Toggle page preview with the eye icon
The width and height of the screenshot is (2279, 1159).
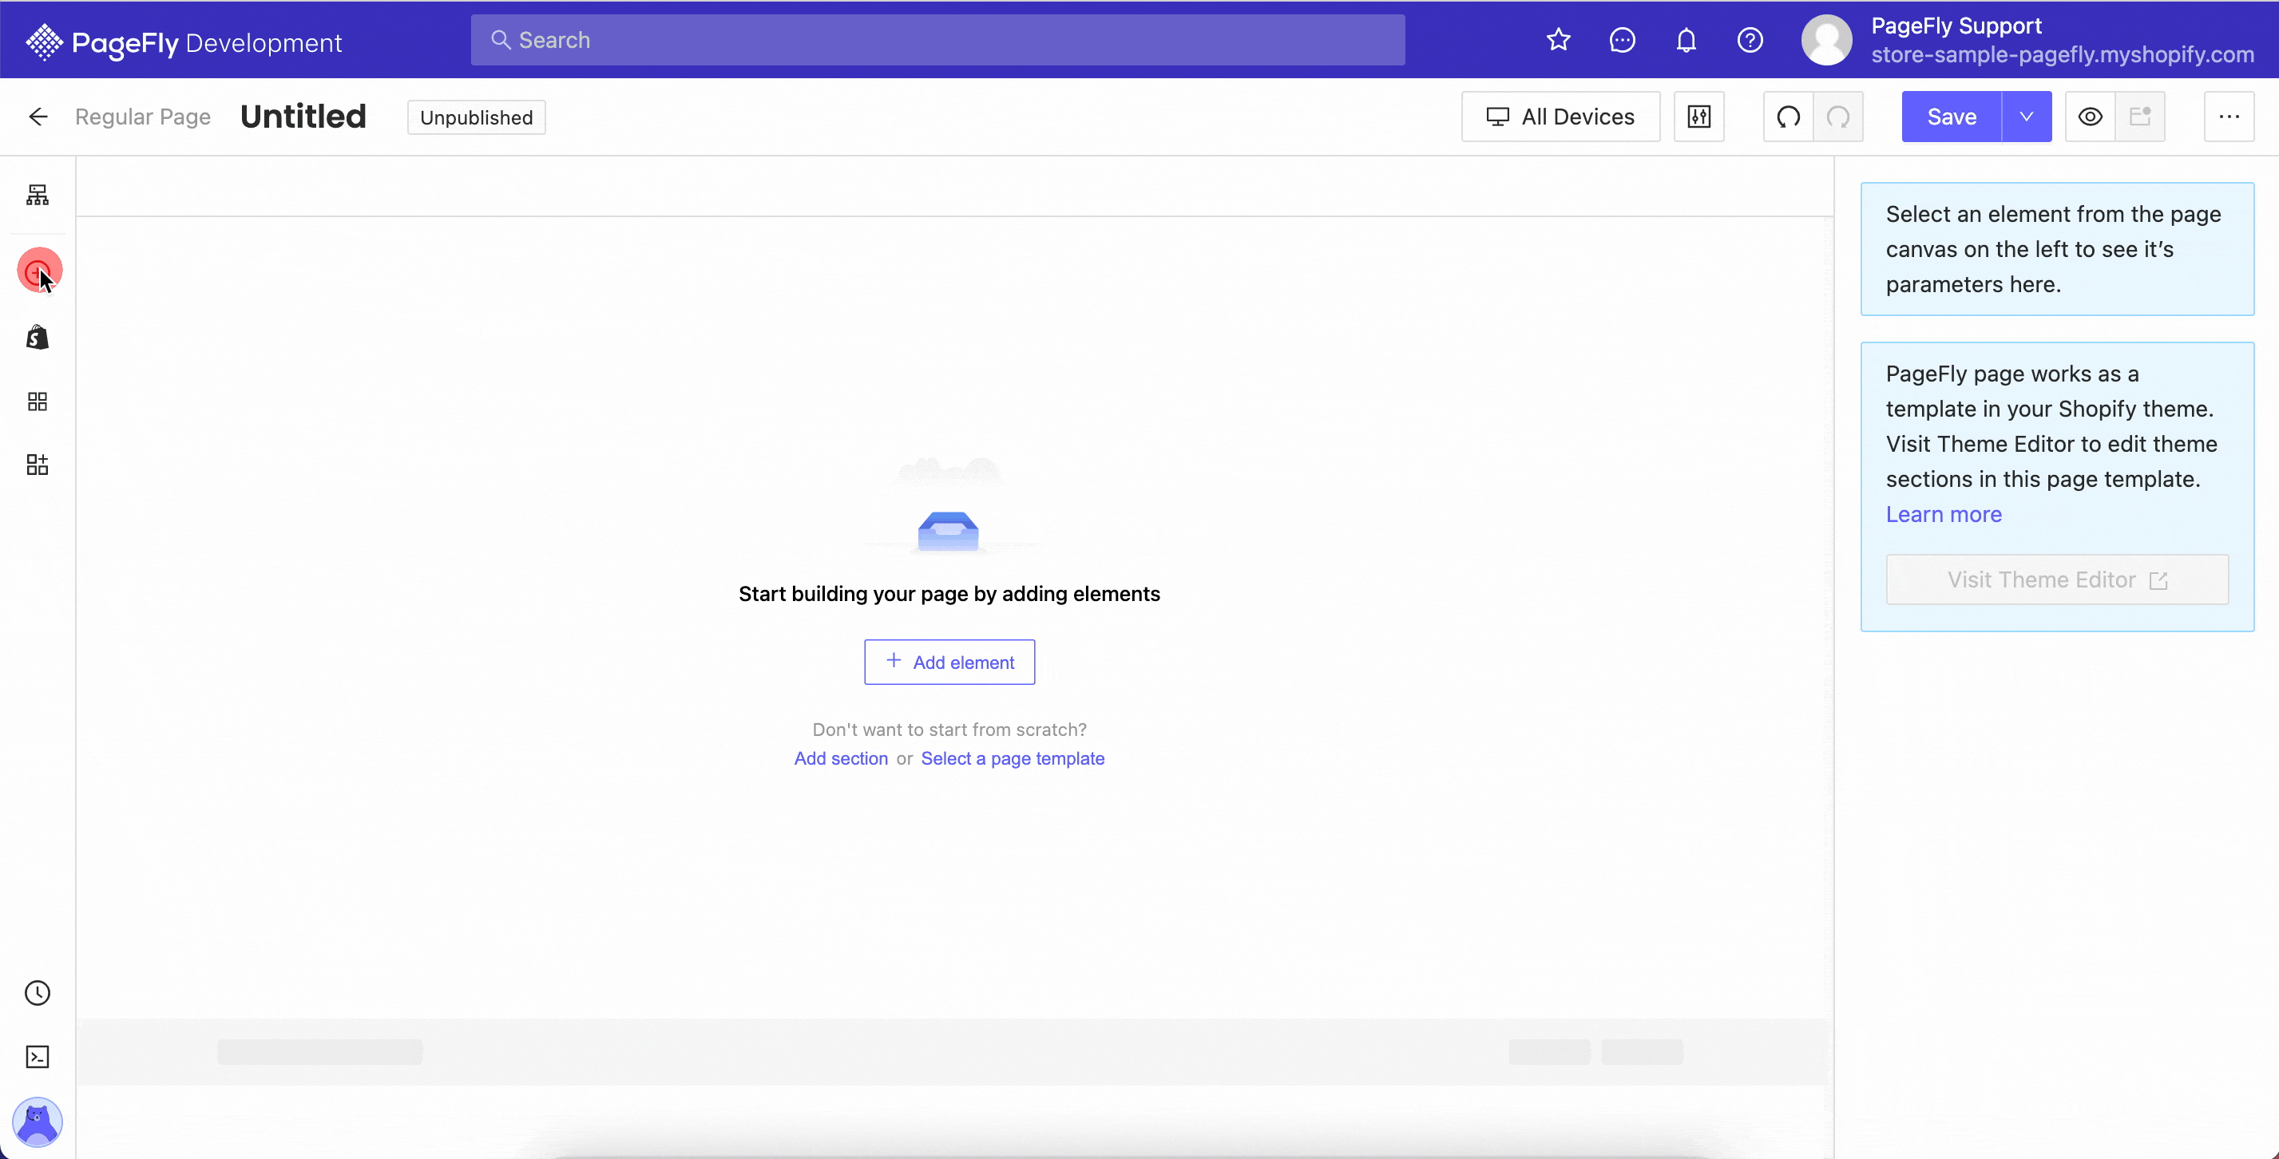(2090, 117)
